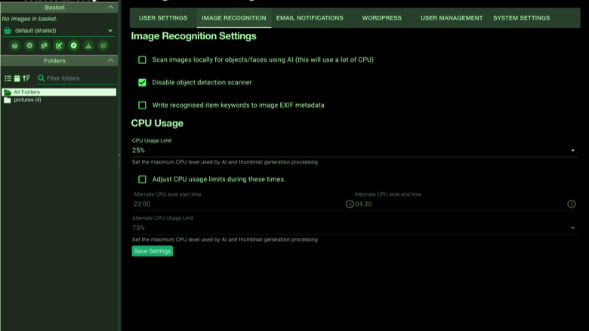Click the download basket images icon
The image size is (589, 331).
click(x=88, y=45)
